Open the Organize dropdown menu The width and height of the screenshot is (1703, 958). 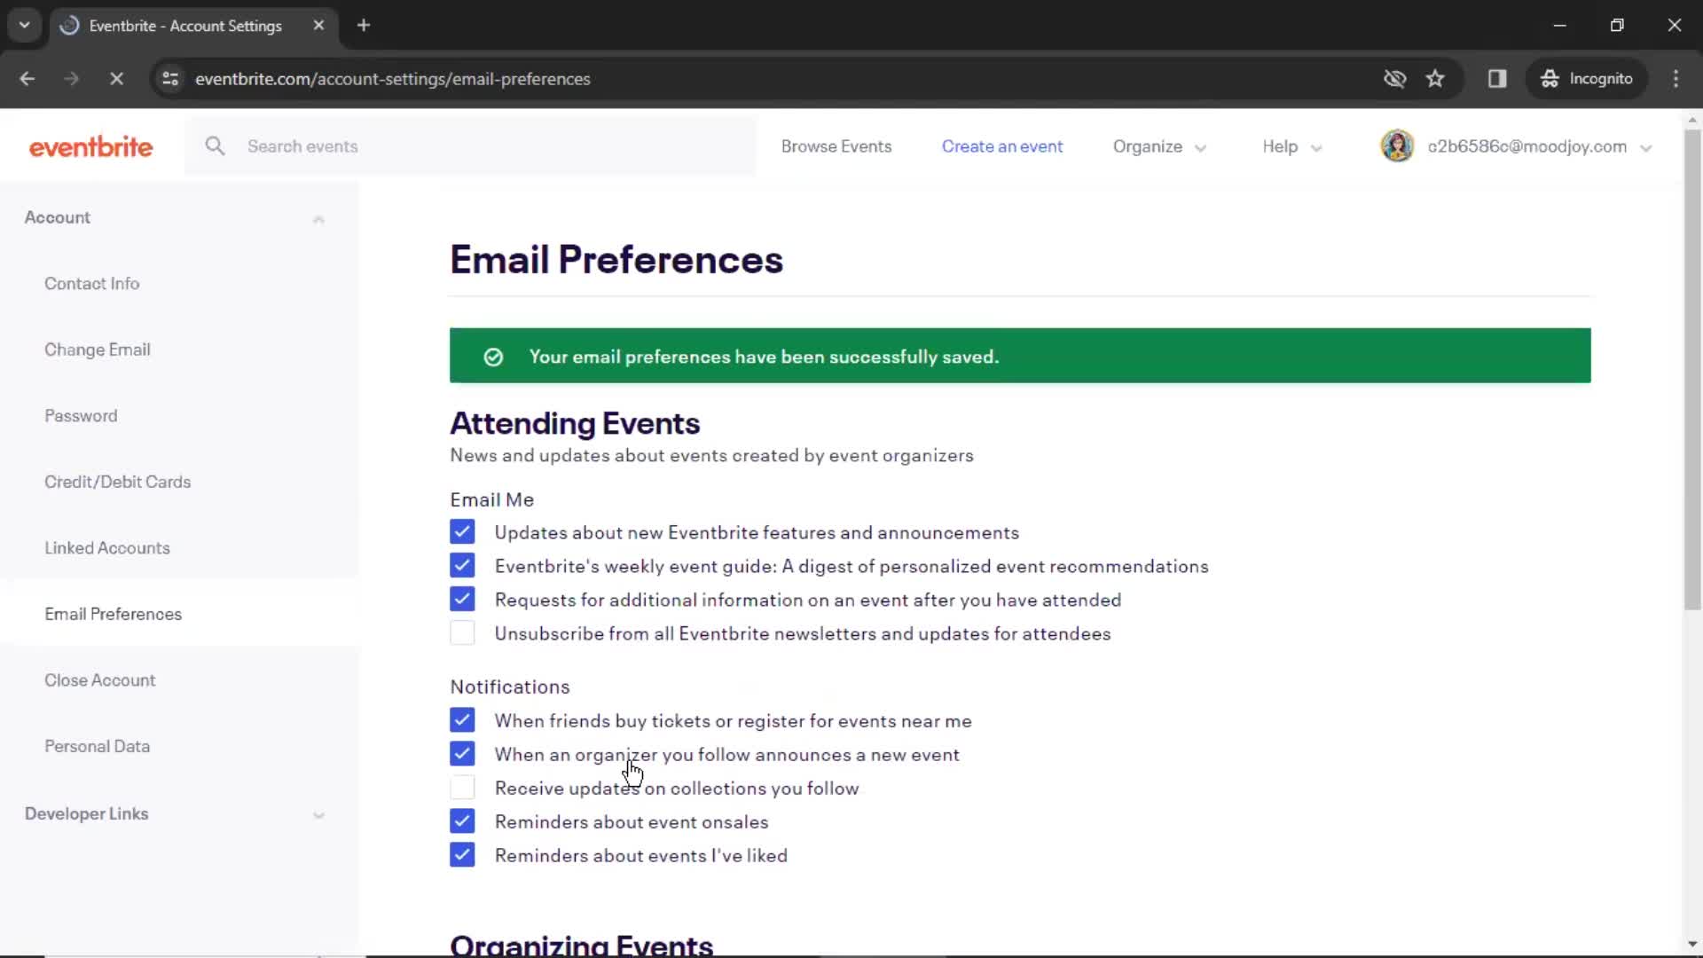coord(1158,147)
